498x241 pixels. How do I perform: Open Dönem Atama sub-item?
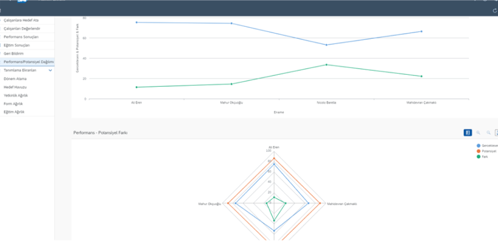tap(27, 79)
